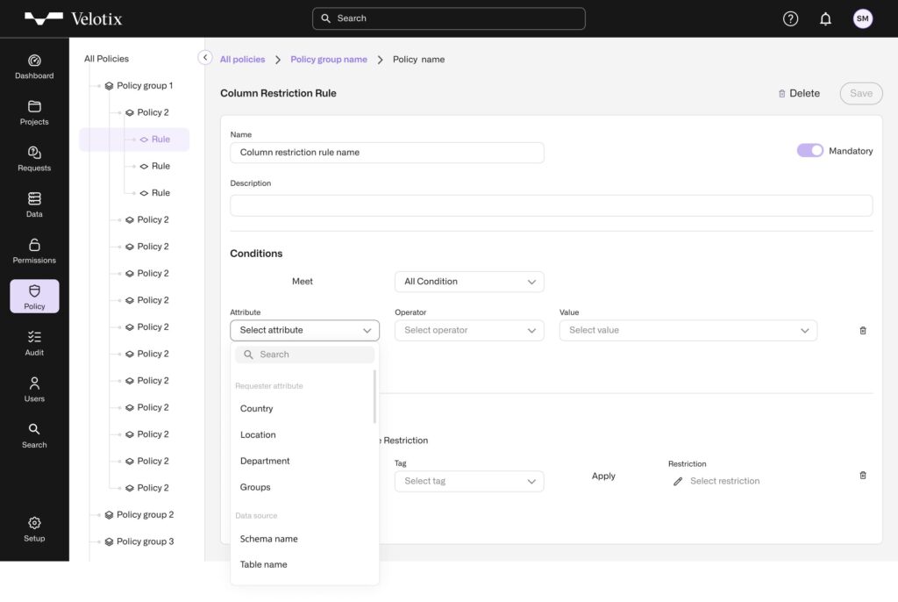Expand the Select tag dropdown
Image resolution: width=898 pixels, height=602 pixels.
coord(469,481)
